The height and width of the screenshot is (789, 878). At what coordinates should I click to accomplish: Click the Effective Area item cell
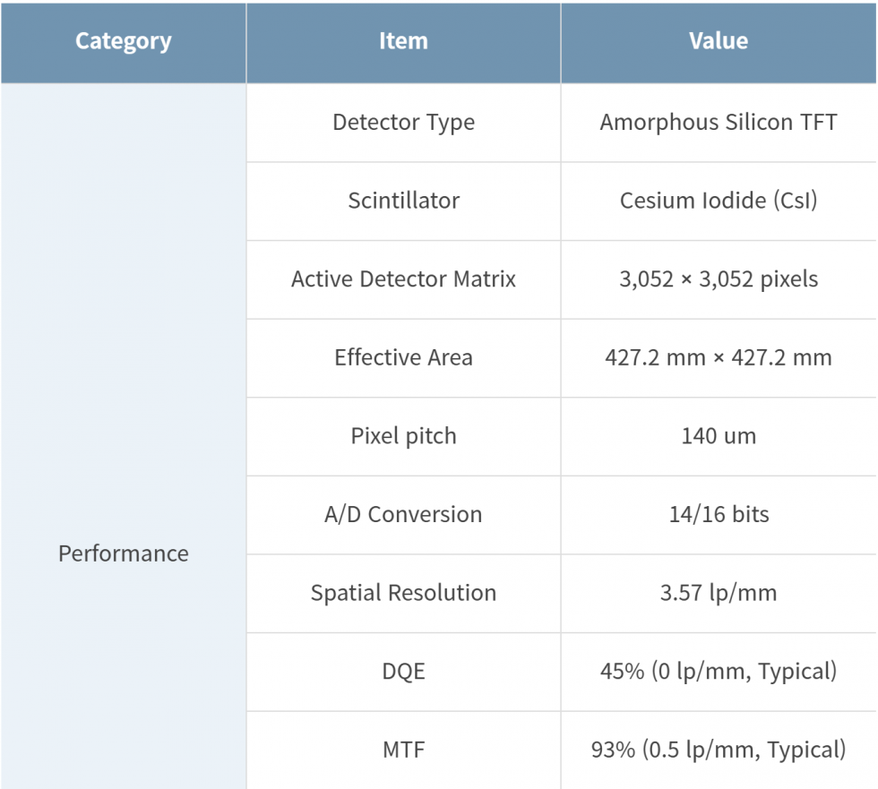pos(403,357)
